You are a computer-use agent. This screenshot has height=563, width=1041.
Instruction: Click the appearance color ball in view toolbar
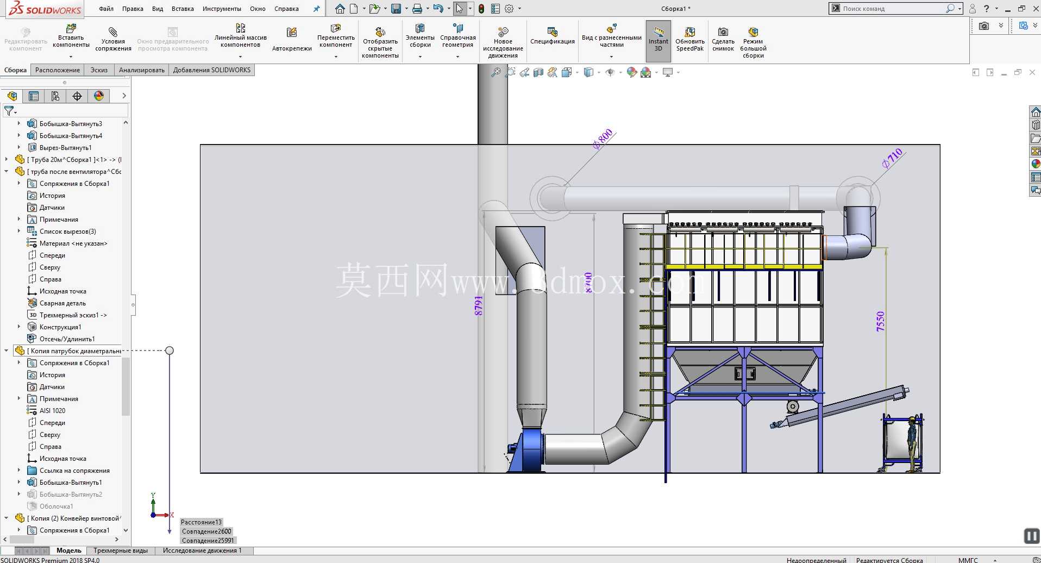coord(631,72)
